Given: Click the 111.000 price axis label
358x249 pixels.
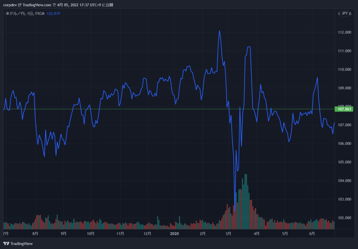Looking at the screenshot, I should pyautogui.click(x=344, y=51).
